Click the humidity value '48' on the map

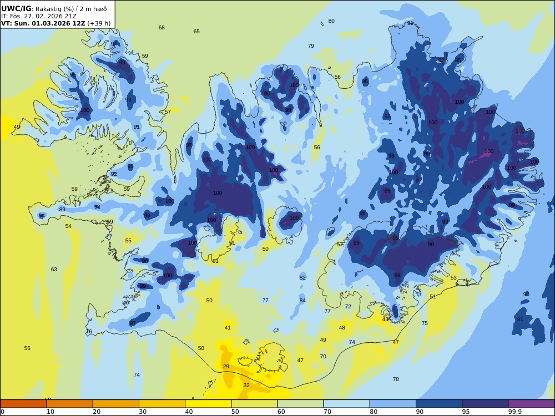click(x=342, y=328)
